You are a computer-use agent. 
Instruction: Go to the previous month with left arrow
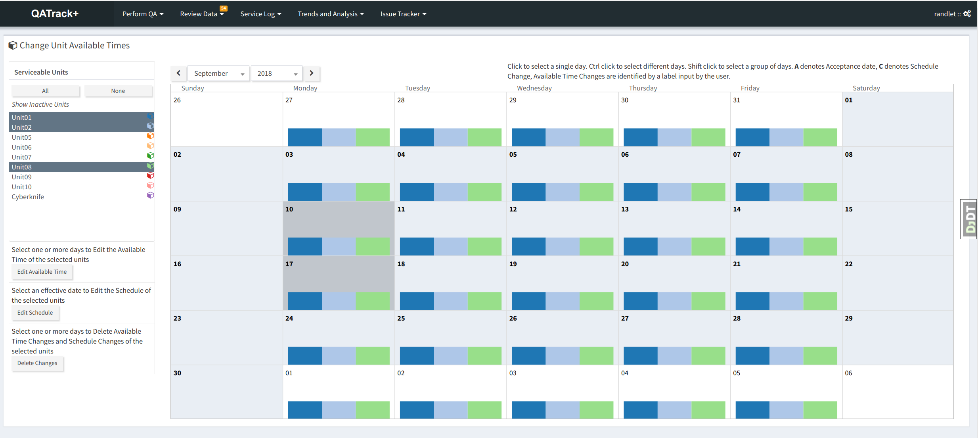178,73
